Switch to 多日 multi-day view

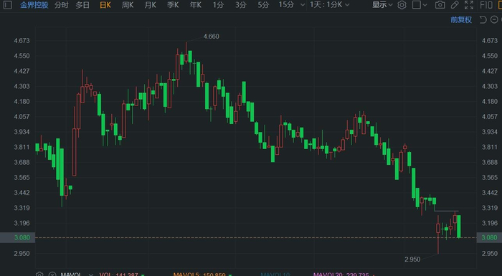point(82,5)
